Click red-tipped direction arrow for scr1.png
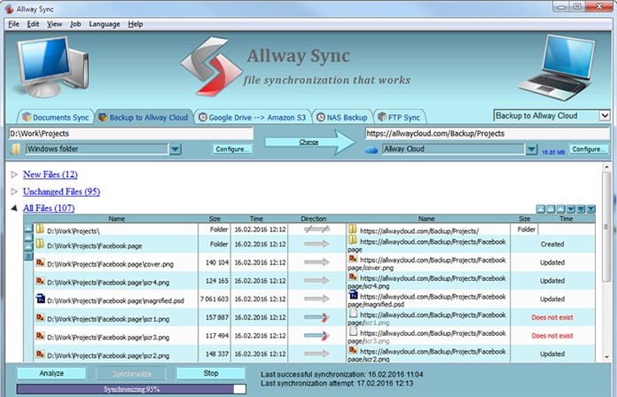Image resolution: width=617 pixels, height=397 pixels. [x=316, y=317]
